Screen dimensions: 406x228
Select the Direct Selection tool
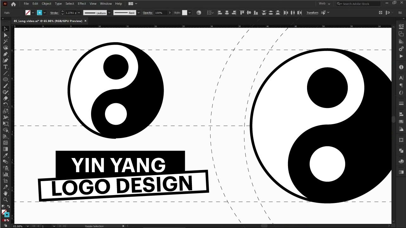coord(5,35)
